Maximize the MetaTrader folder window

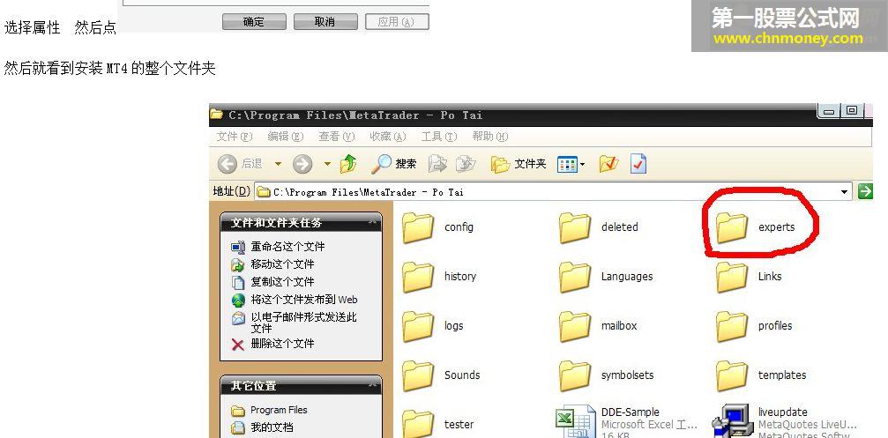coord(851,111)
